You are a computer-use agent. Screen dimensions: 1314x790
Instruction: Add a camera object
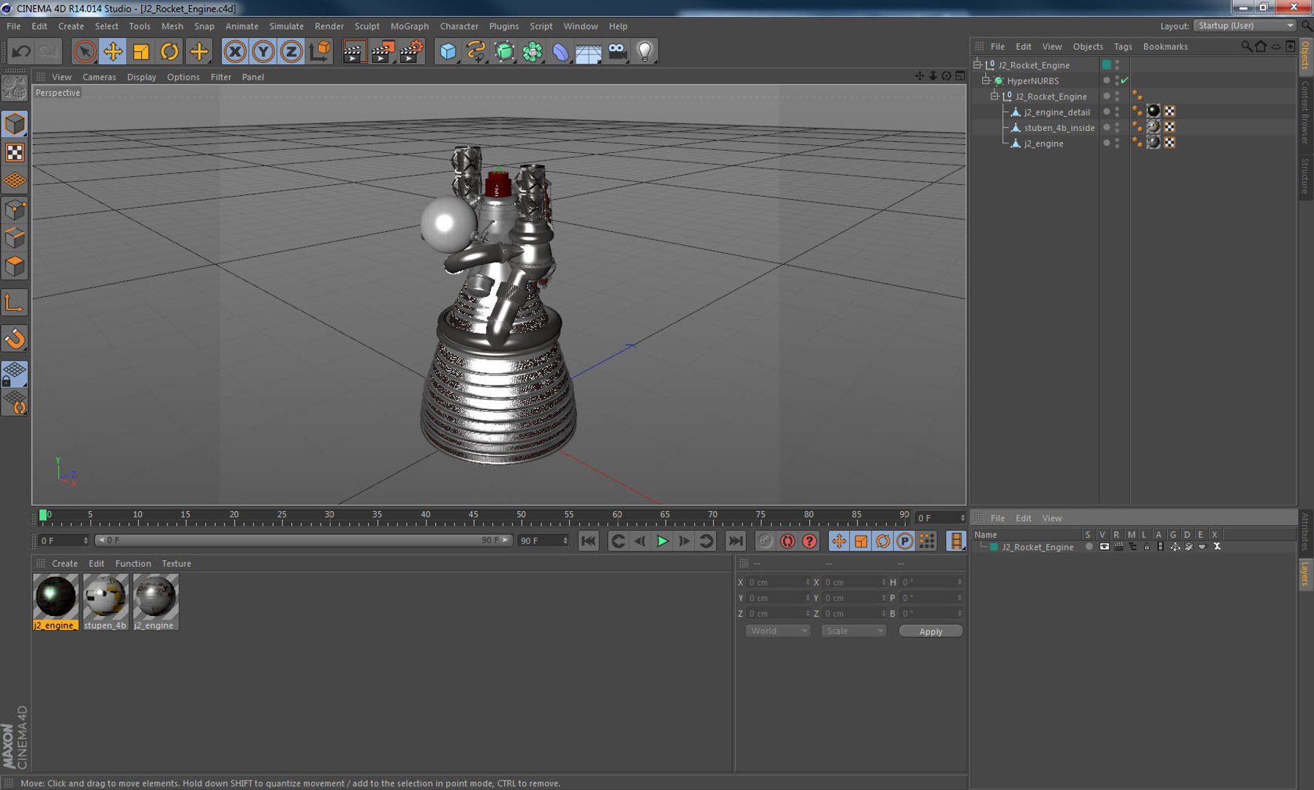click(x=617, y=51)
